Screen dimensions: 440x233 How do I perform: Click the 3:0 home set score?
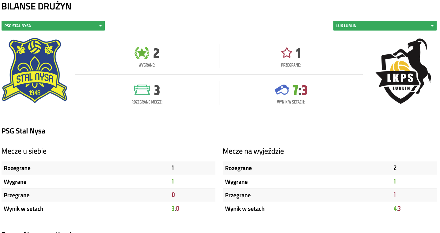coord(175,209)
